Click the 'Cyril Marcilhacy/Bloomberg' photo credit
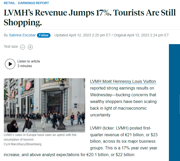 click(x=22, y=144)
